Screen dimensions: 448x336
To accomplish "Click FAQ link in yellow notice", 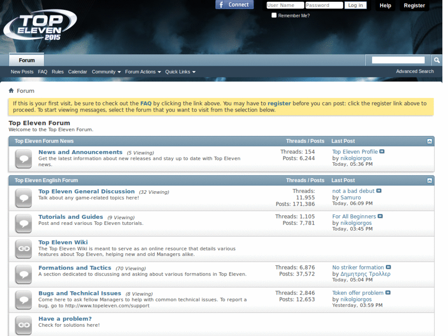I will [x=146, y=103].
